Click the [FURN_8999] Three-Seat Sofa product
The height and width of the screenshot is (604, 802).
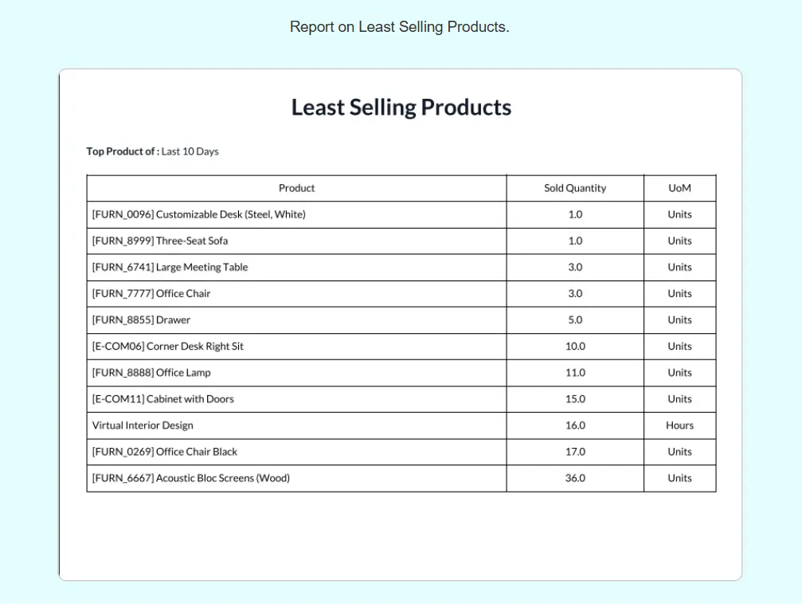coord(160,241)
